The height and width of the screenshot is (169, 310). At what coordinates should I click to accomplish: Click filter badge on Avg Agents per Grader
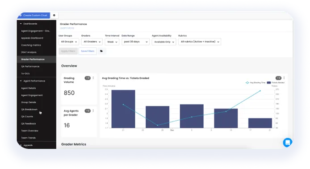[x=88, y=111]
